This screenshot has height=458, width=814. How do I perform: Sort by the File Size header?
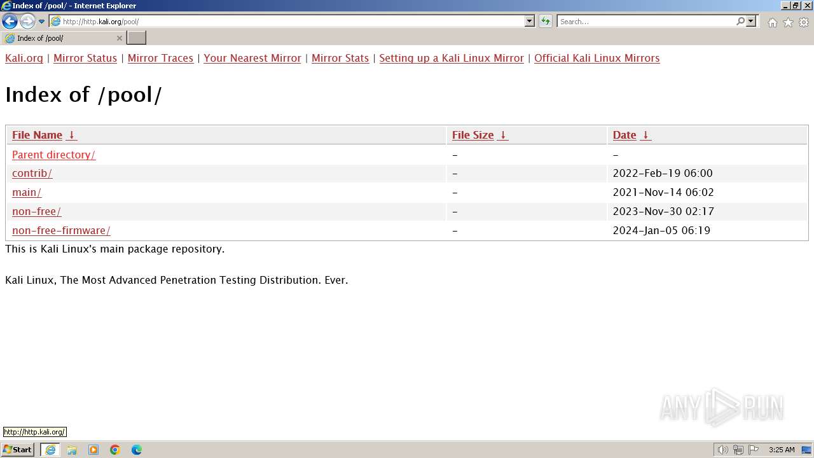[x=473, y=135]
